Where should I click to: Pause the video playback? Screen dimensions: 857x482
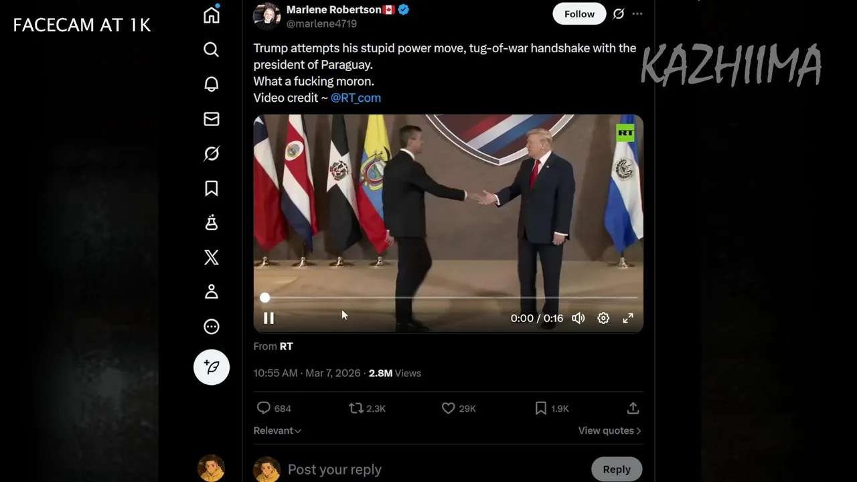click(x=268, y=319)
